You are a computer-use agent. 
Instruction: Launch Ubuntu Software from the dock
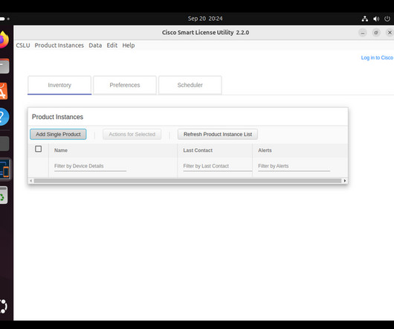[4, 91]
